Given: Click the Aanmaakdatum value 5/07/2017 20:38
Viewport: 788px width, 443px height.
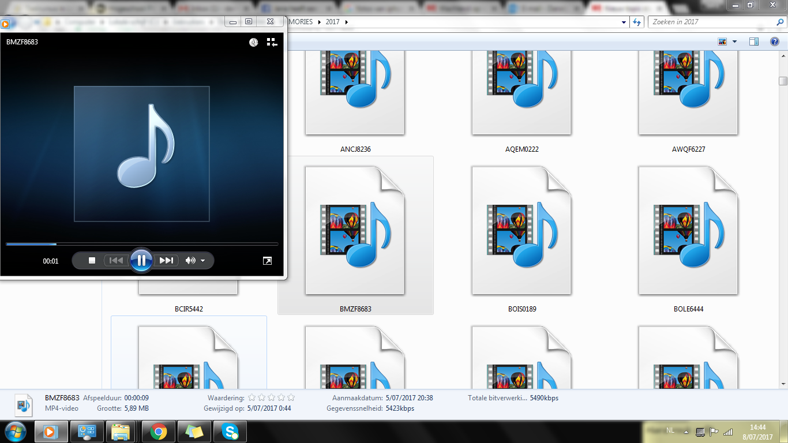Looking at the screenshot, I should coord(408,398).
